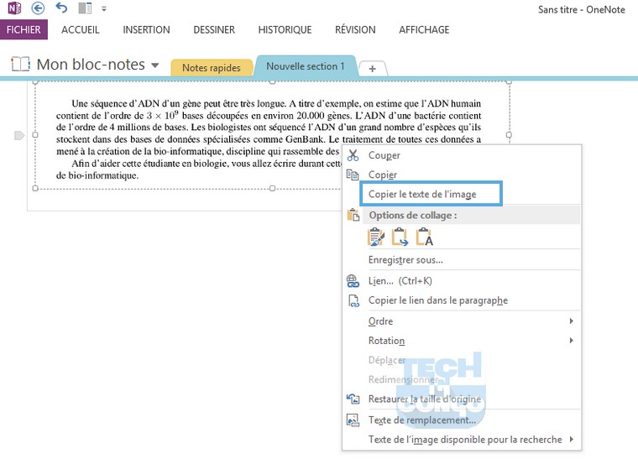Open the FICHIER tab
Screen dimensions: 638x459
(x=24, y=29)
